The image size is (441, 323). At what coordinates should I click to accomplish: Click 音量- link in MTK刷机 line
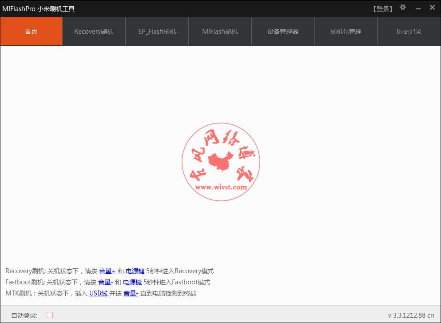(131, 293)
